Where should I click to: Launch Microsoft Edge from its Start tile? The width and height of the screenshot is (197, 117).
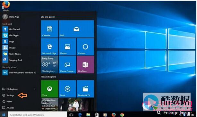(49, 47)
